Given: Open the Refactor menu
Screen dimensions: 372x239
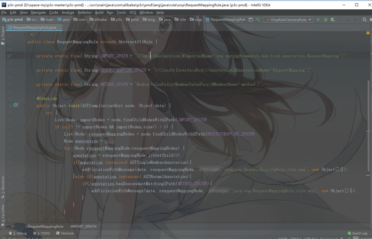Looking at the screenshot, I should point(85,12).
